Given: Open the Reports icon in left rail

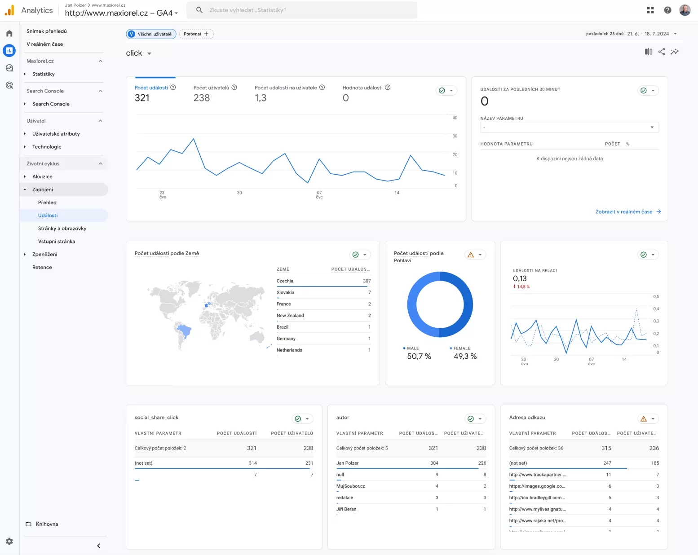Looking at the screenshot, I should tap(9, 51).
